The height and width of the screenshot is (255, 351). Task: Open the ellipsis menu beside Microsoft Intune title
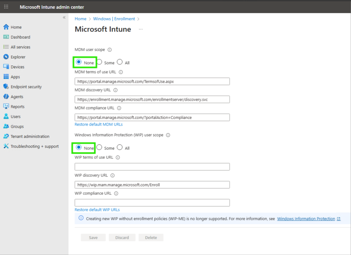tap(141, 29)
